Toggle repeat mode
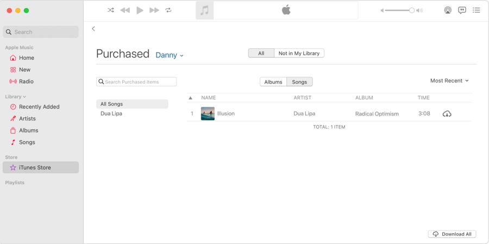 pos(168,10)
